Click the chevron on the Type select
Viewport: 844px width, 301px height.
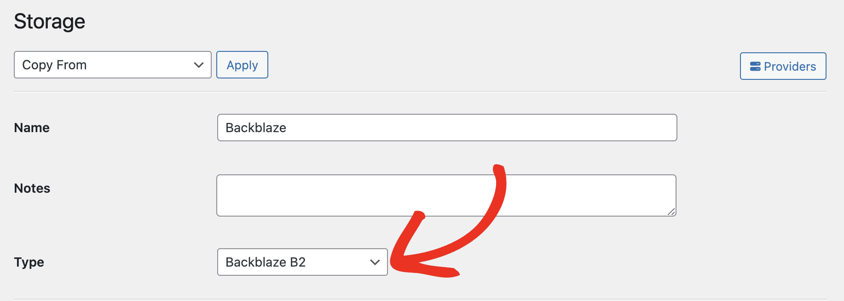375,262
